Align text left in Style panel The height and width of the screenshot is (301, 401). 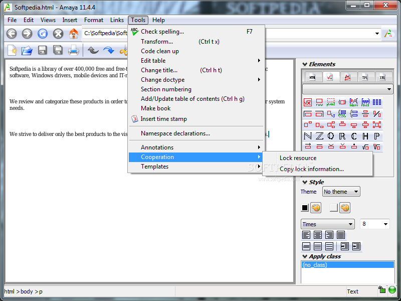[306, 235]
